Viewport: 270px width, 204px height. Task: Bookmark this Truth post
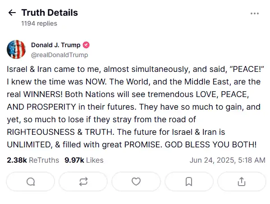click(x=189, y=182)
